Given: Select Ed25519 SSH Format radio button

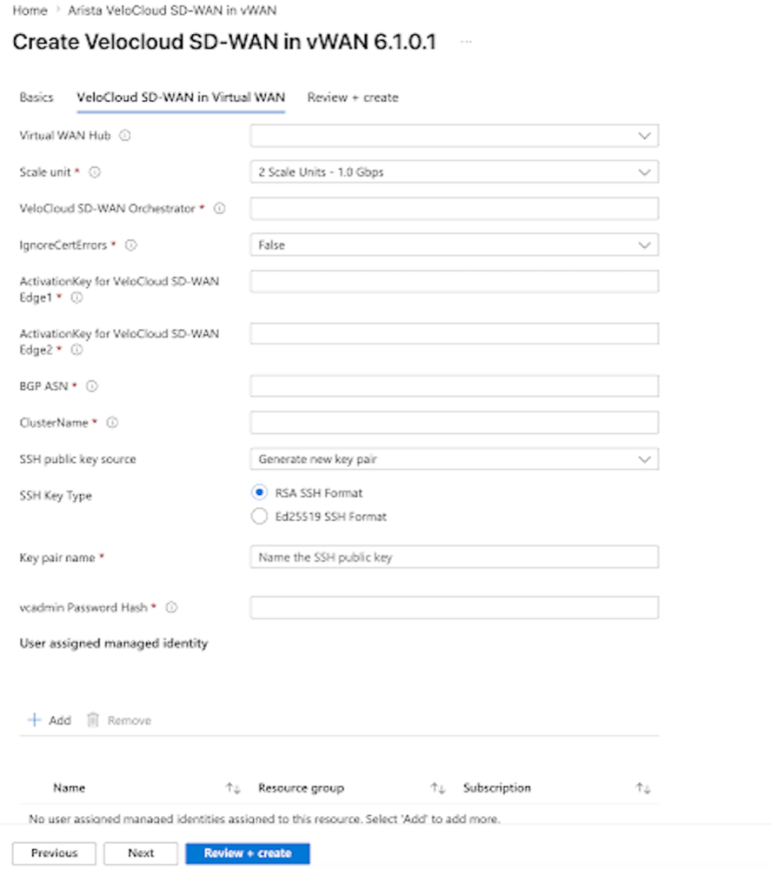Looking at the screenshot, I should click(259, 516).
